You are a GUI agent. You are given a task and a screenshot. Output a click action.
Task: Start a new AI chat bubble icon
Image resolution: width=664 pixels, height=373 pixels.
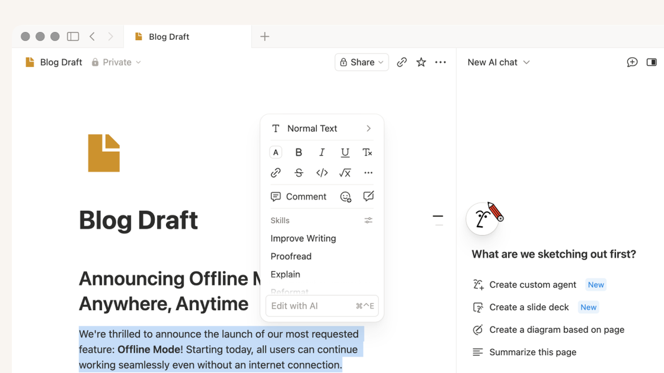point(632,62)
